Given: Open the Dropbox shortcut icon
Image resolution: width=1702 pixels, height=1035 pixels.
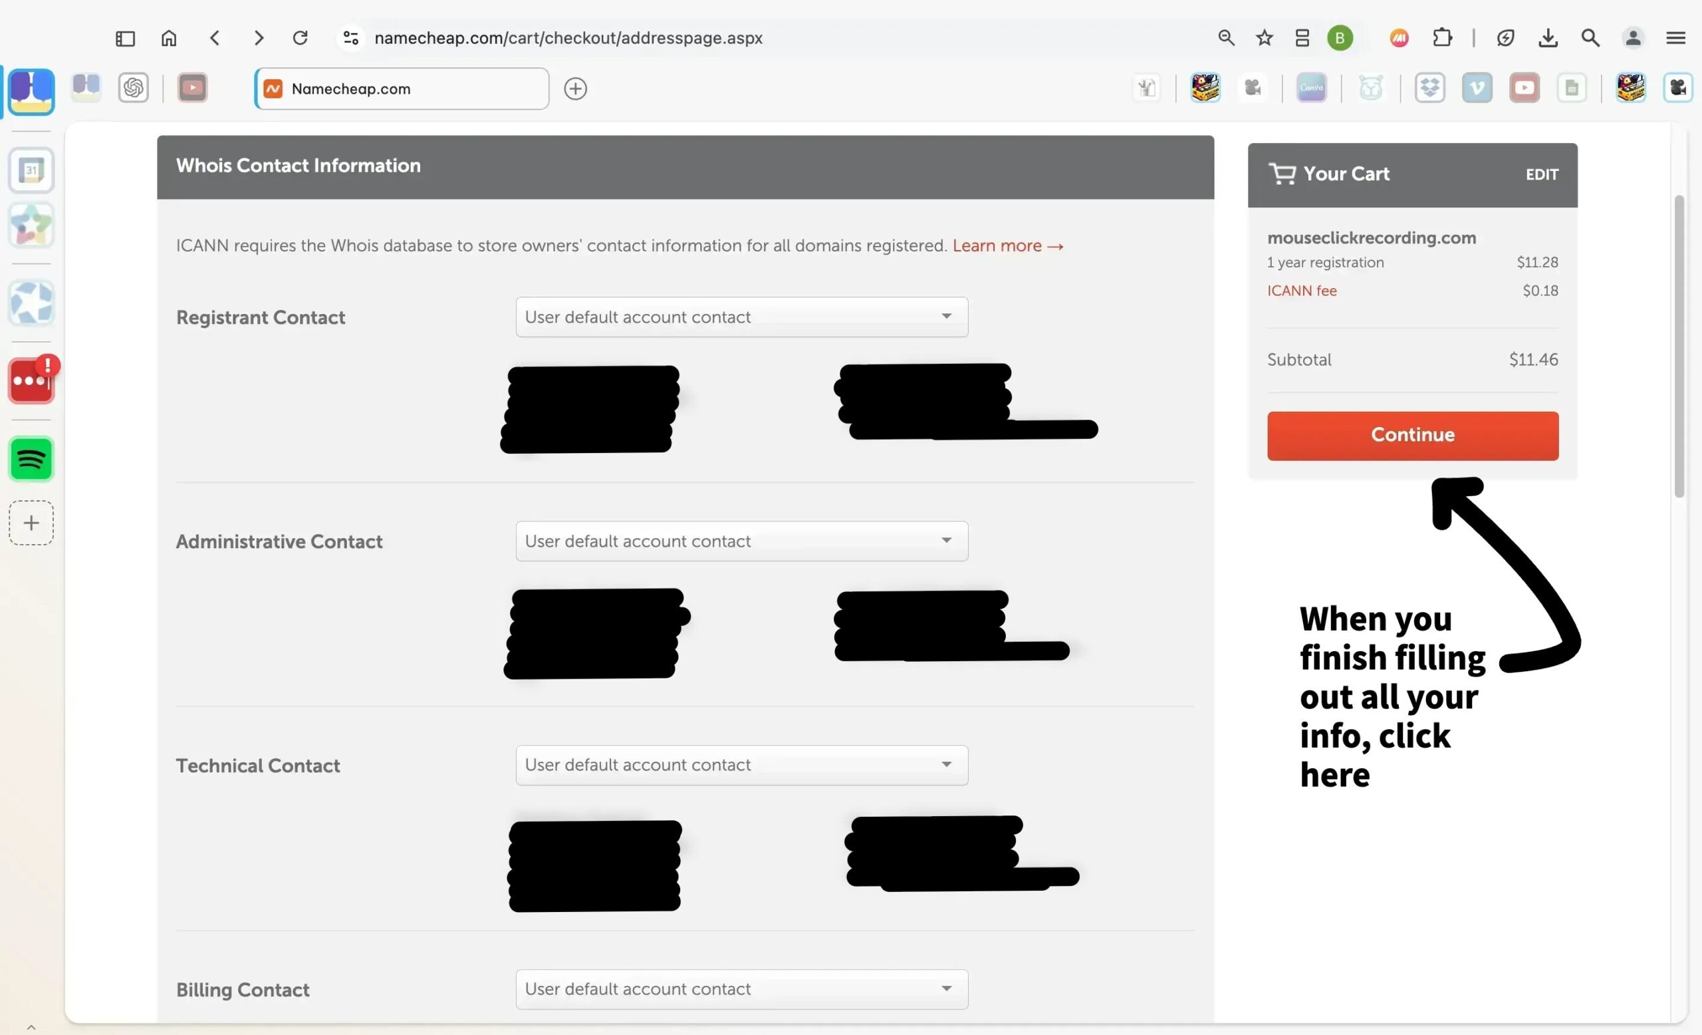Looking at the screenshot, I should pos(1429,88).
